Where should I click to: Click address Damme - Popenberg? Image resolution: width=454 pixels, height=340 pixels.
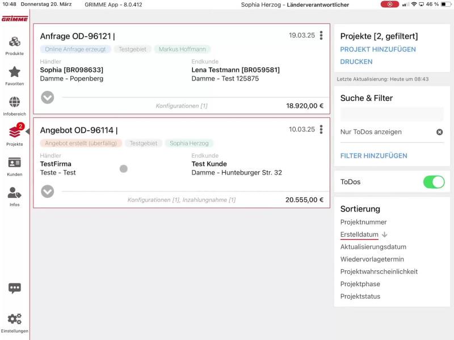point(72,79)
